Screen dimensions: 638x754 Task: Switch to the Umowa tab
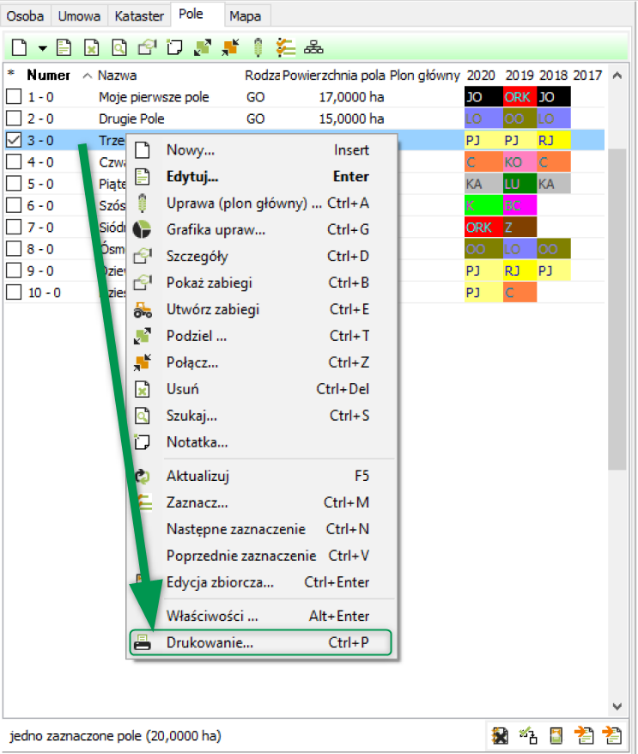point(79,15)
